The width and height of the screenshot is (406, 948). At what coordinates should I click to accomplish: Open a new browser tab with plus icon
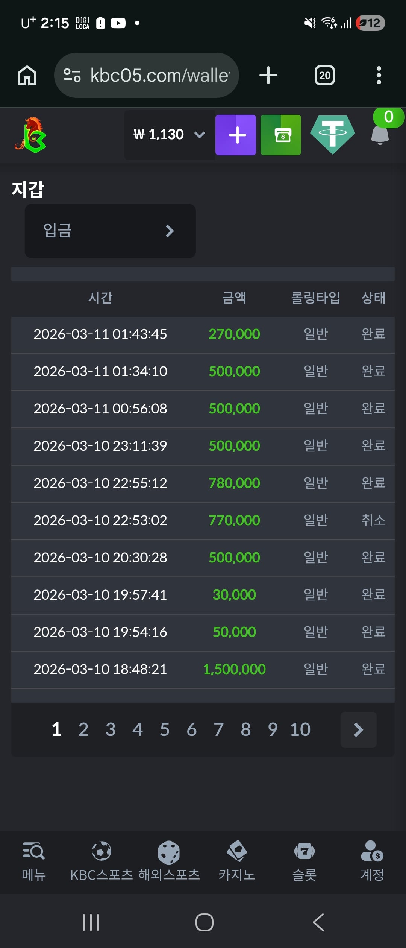click(x=268, y=75)
